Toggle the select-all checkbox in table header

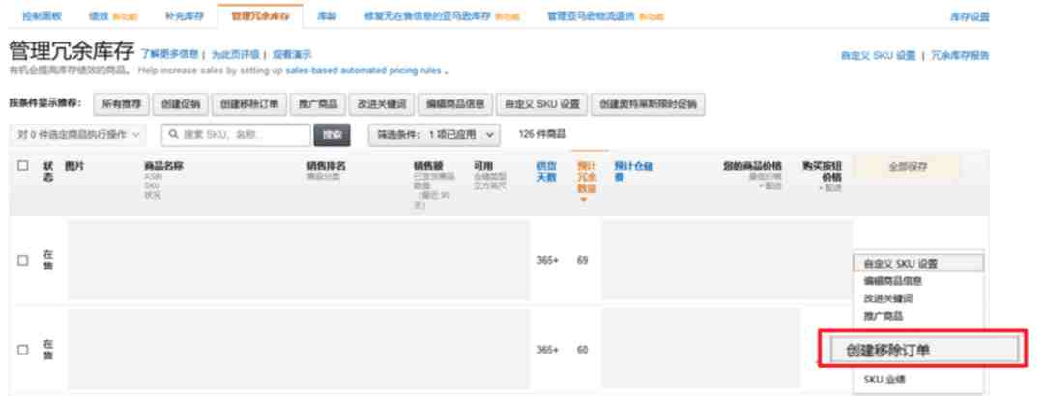(x=23, y=165)
